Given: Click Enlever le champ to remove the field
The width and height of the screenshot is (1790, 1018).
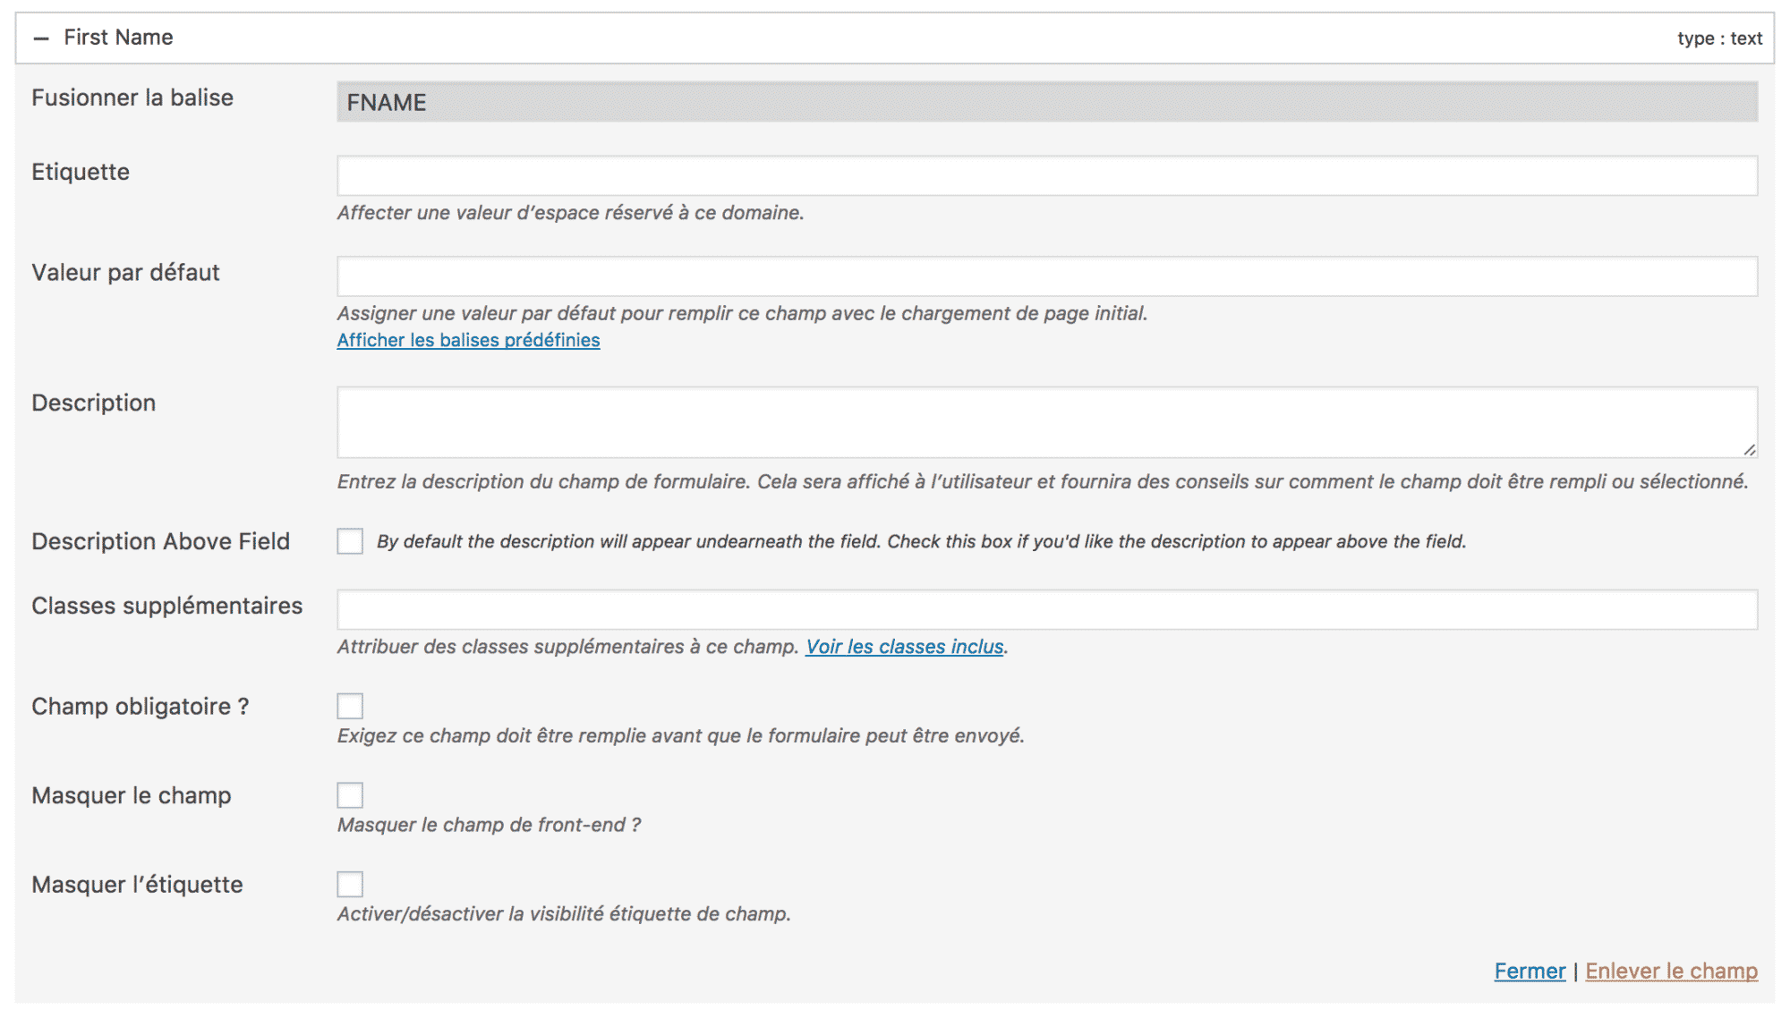Looking at the screenshot, I should point(1671,971).
